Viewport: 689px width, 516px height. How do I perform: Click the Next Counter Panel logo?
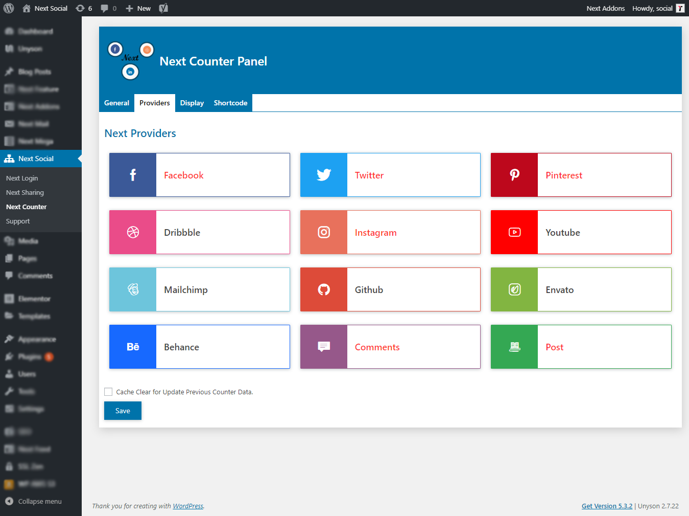pos(131,61)
